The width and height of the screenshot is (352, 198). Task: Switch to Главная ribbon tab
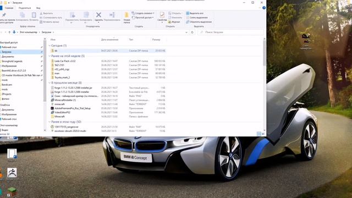pyautogui.click(x=9, y=8)
